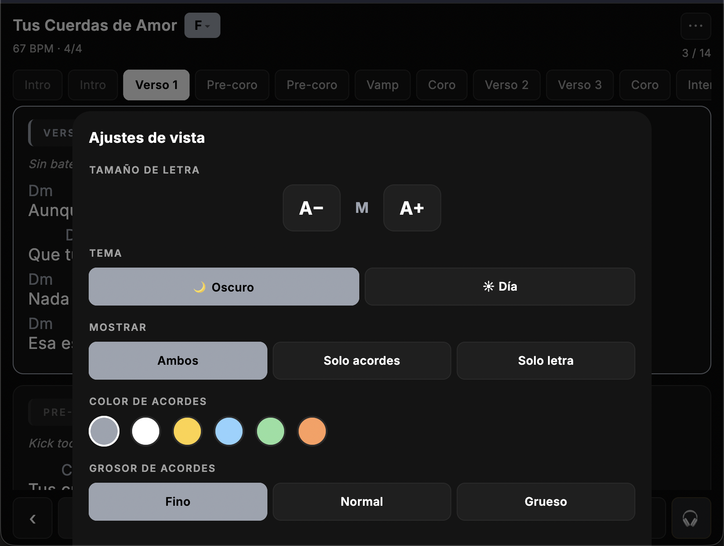Click the 67 BPM · 4/4 tempo text
724x546 pixels.
(x=48, y=48)
